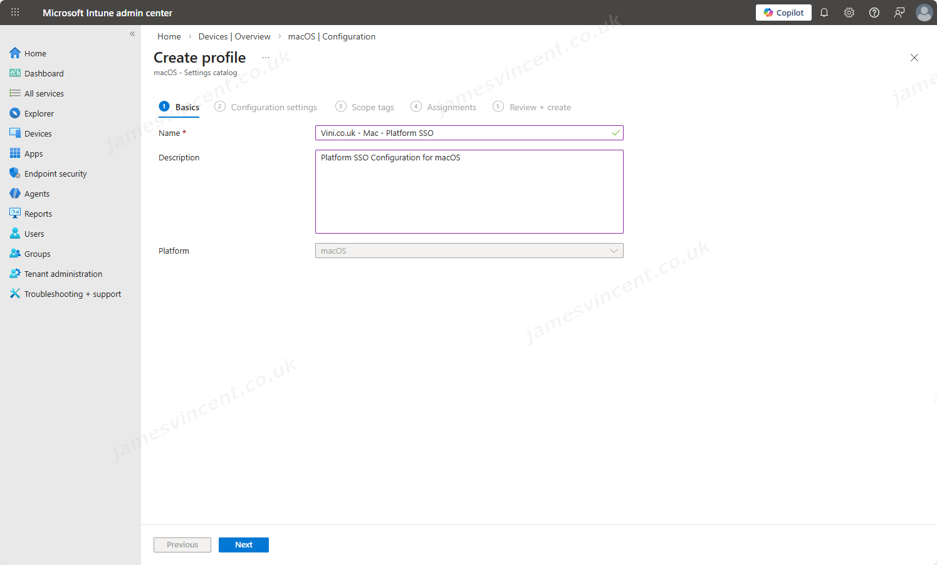Click into the Description text area
937x565 pixels.
click(x=469, y=192)
